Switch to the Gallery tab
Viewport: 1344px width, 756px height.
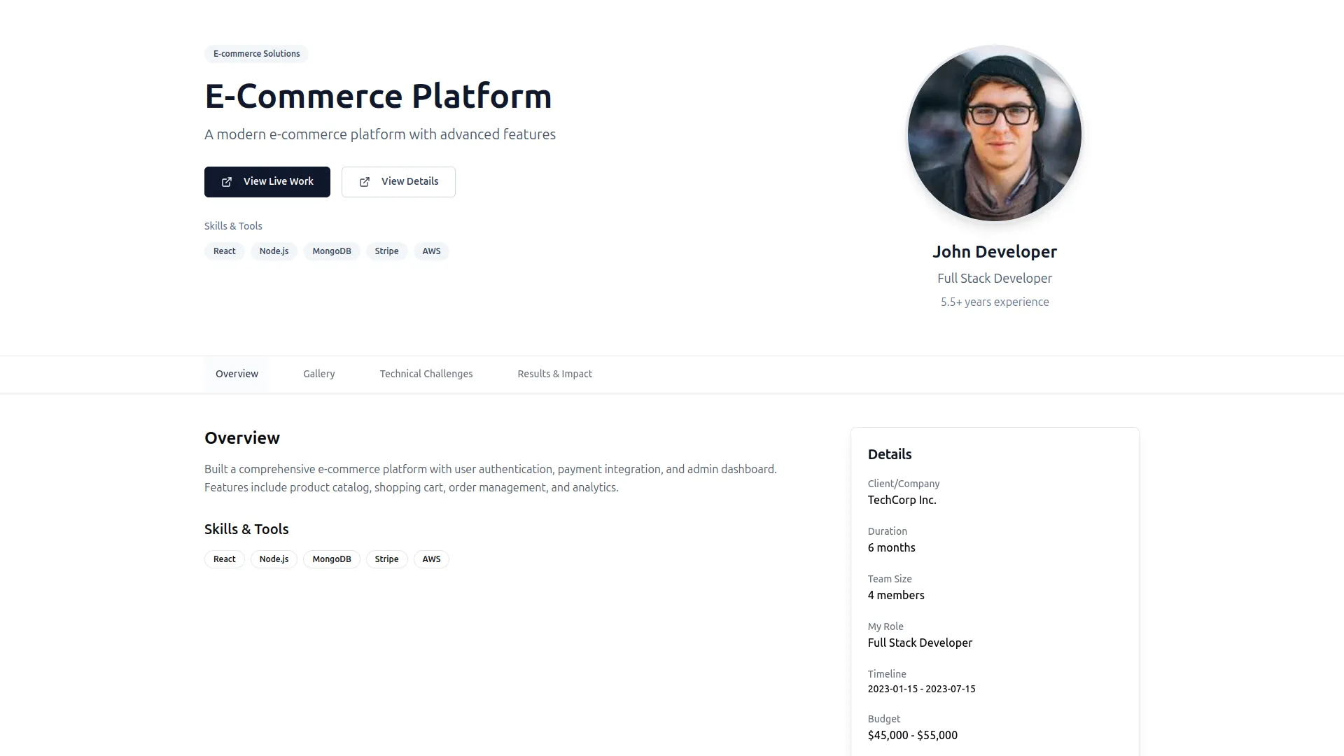coord(318,374)
